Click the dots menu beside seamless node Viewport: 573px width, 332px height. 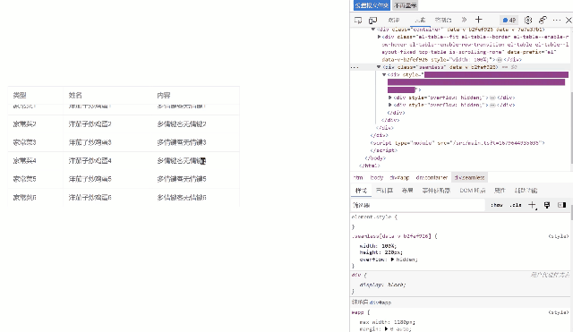click(x=355, y=67)
